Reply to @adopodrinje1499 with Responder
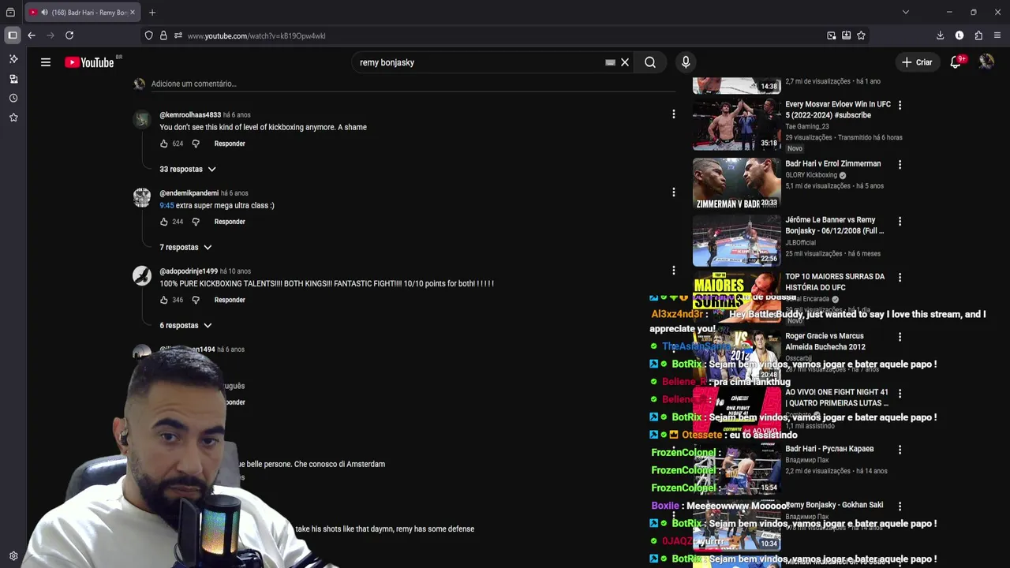Screen dimensions: 1010x568 pos(230,300)
